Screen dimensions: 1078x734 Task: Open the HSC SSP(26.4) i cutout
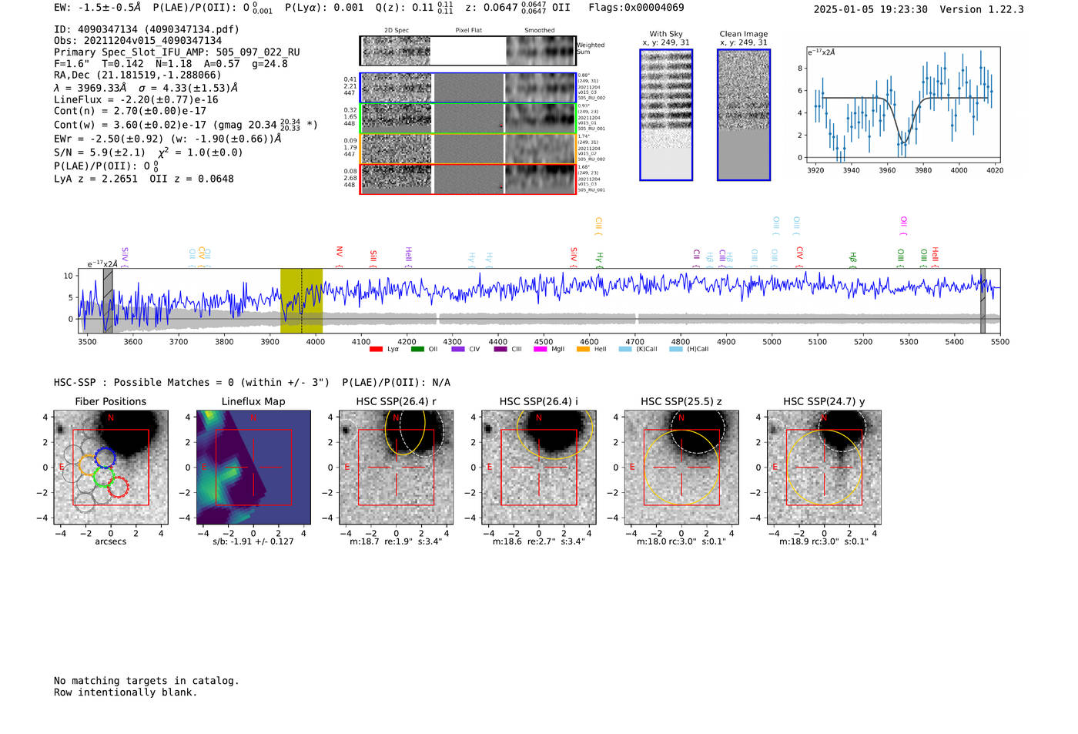(x=539, y=468)
